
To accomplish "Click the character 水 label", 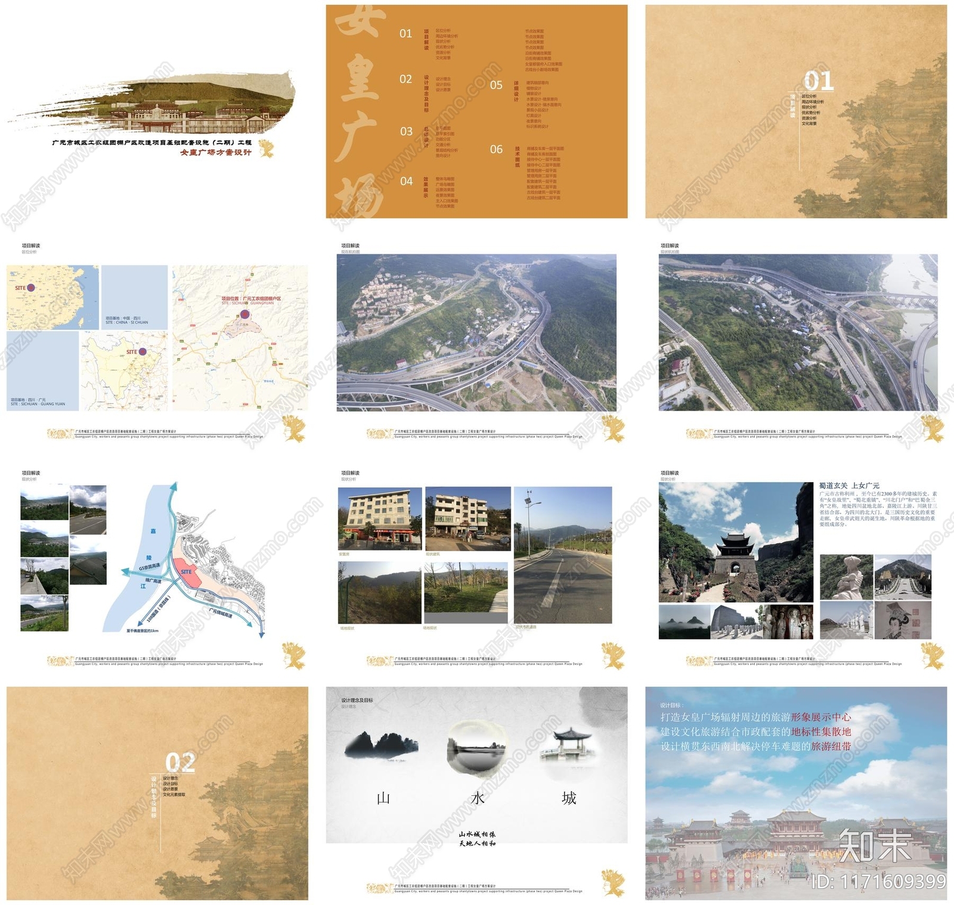I will 478,798.
